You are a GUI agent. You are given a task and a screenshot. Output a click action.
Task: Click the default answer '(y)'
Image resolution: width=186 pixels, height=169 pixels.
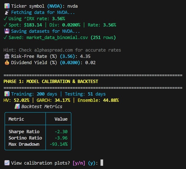pos(92,163)
